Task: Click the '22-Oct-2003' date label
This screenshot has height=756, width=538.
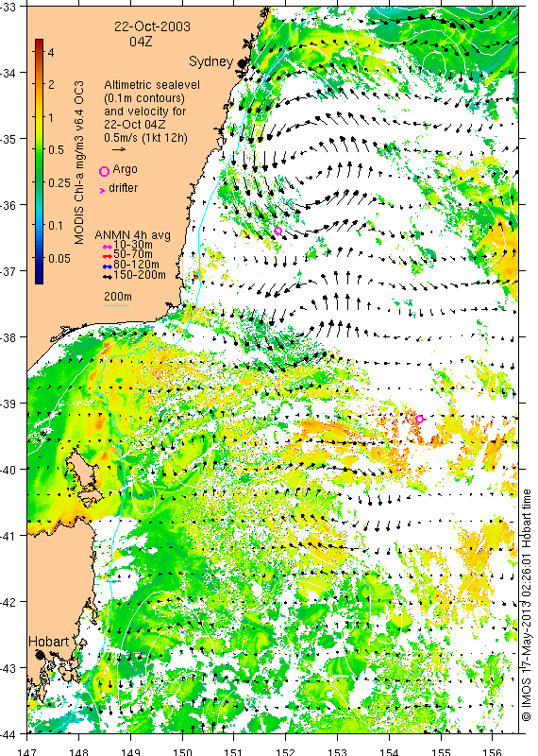Action: point(152,26)
